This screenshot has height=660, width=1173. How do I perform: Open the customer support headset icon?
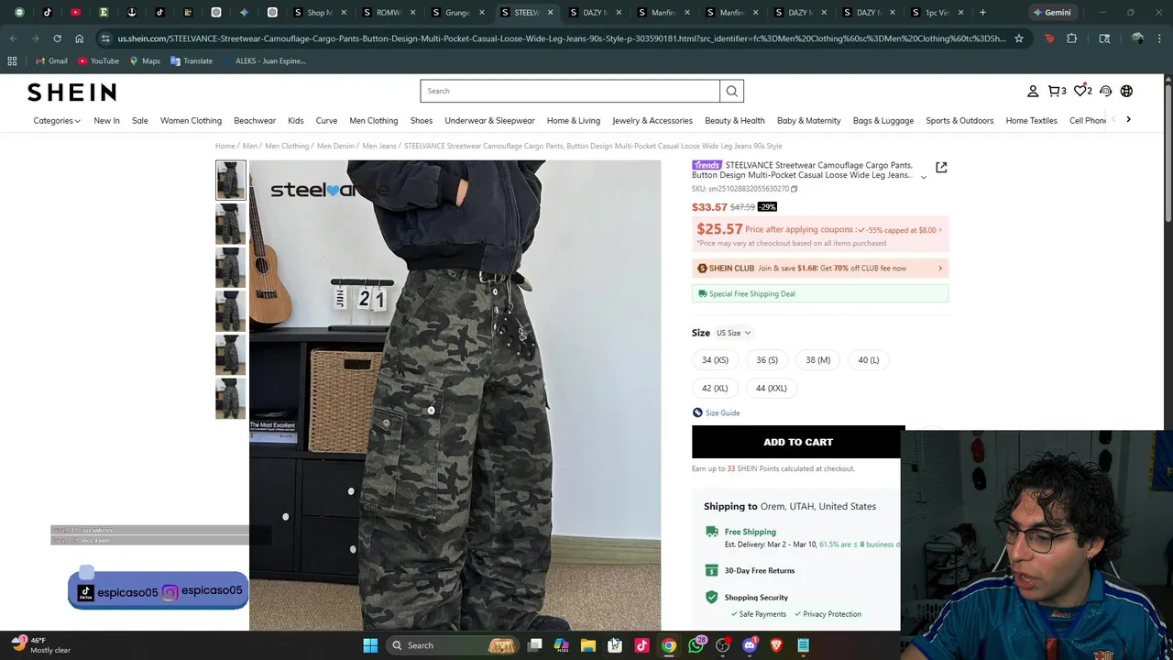point(1105,91)
